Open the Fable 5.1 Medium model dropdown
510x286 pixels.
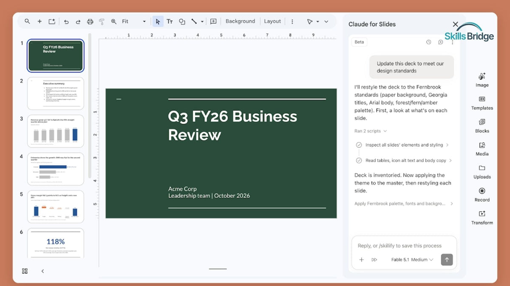412,260
